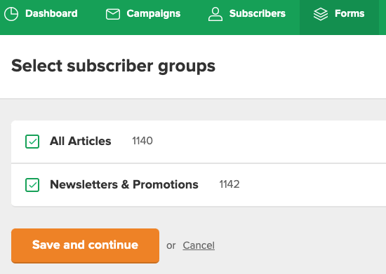This screenshot has height=274, width=386.
Task: Click the 1140 subscriber count
Action: click(x=142, y=141)
